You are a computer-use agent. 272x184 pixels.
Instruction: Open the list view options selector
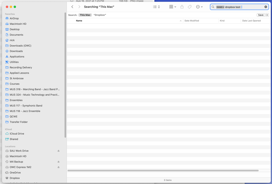pyautogui.click(x=156, y=7)
